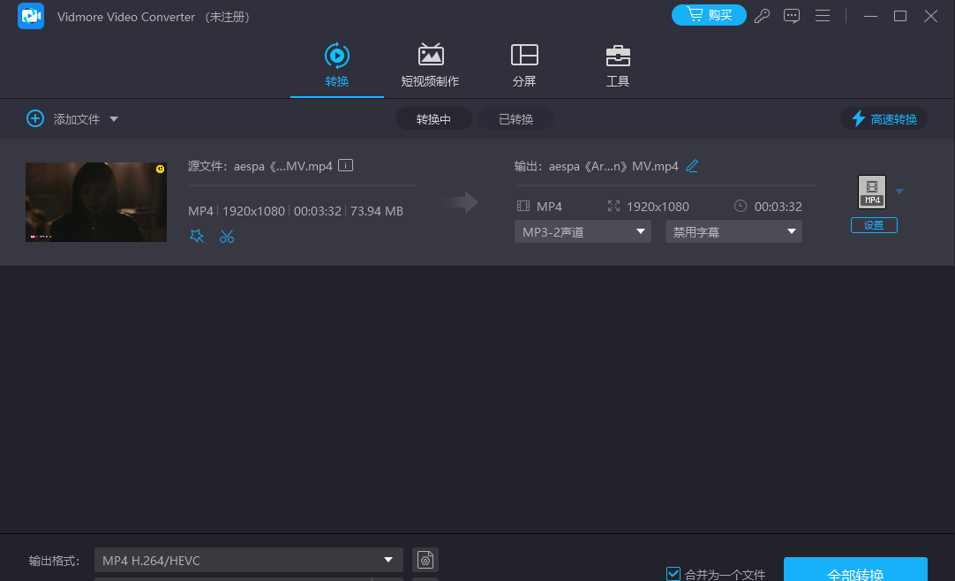The height and width of the screenshot is (581, 955).
Task: Click the video thumbnail preview
Action: tap(95, 201)
